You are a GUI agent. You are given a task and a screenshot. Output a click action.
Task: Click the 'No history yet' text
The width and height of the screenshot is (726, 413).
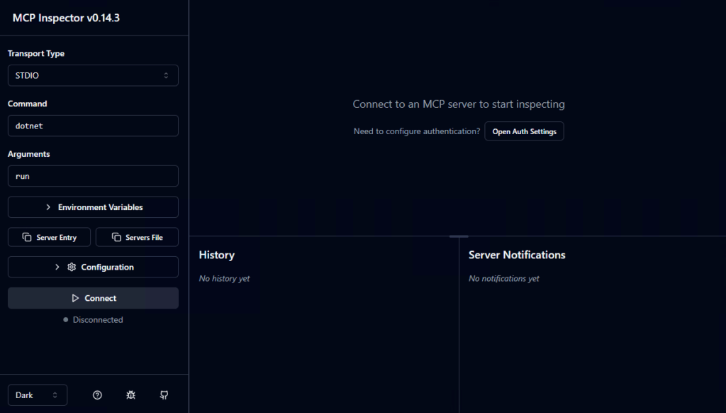pyautogui.click(x=224, y=279)
